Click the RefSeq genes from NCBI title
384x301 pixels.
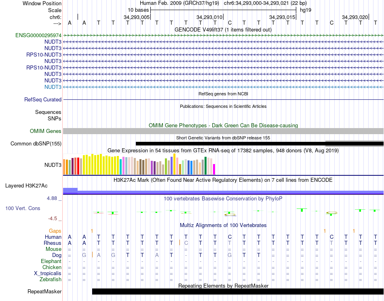point(223,94)
